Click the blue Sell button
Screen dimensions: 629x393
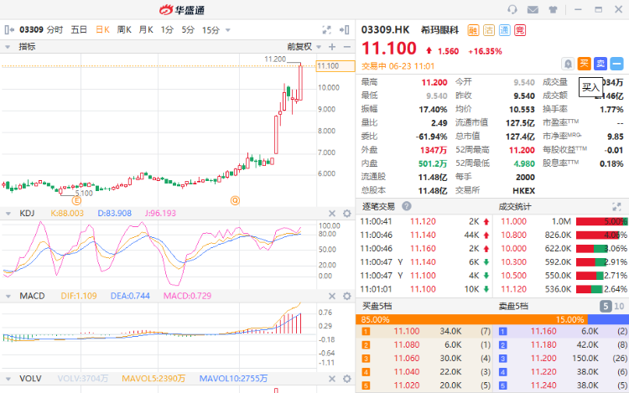pyautogui.click(x=600, y=64)
